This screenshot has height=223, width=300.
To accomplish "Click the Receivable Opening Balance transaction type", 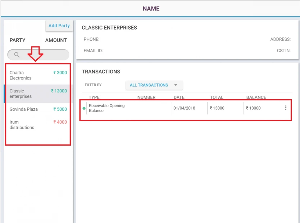I will [x=107, y=108].
